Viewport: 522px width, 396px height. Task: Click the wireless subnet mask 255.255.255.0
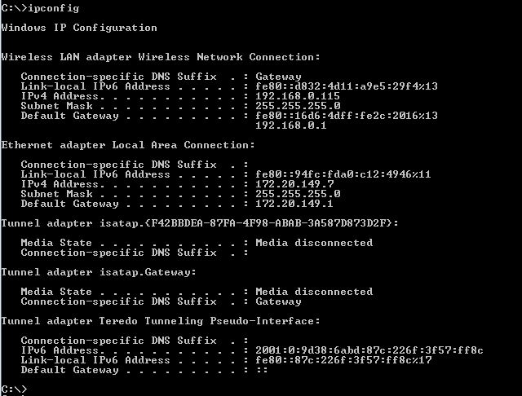298,105
